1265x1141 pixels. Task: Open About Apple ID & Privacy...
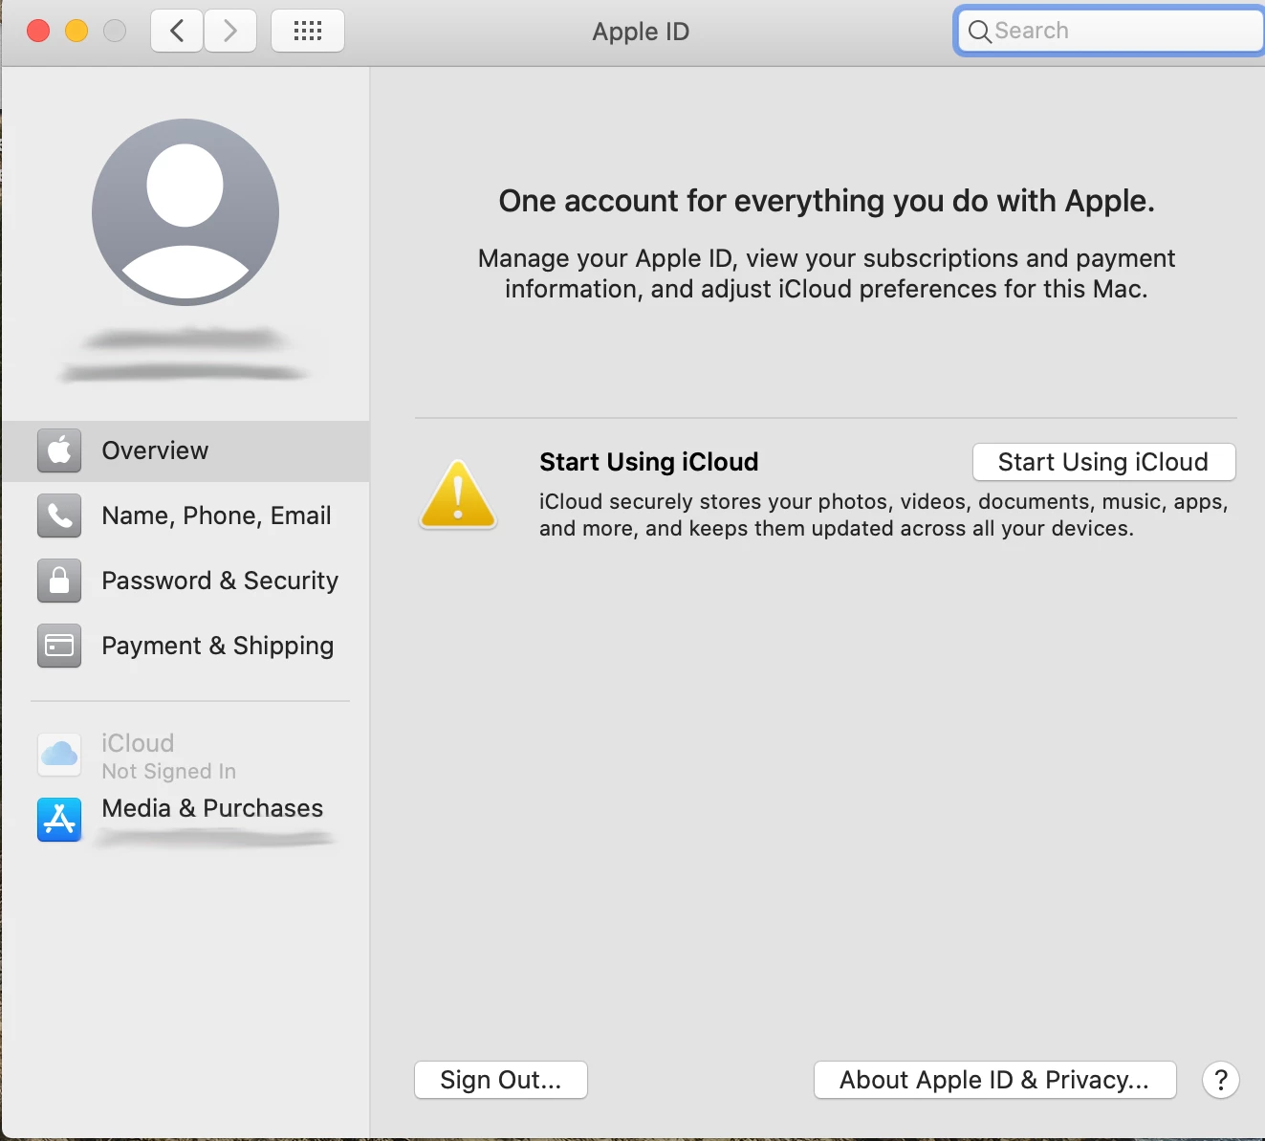(995, 1080)
